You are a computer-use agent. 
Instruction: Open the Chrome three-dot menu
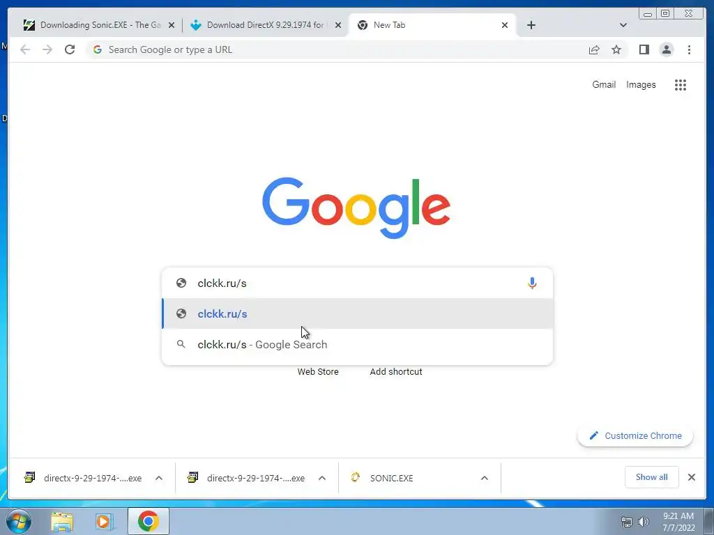pos(689,49)
